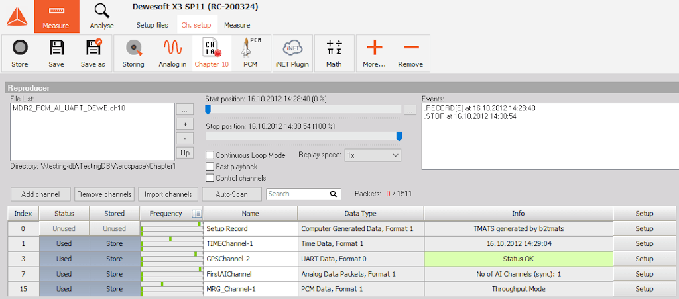Toggle Unused status for Setup Record
The height and width of the screenshot is (299, 679).
coord(64,229)
